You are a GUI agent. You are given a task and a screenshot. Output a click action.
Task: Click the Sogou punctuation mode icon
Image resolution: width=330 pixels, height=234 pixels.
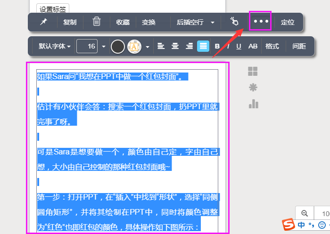311,225
